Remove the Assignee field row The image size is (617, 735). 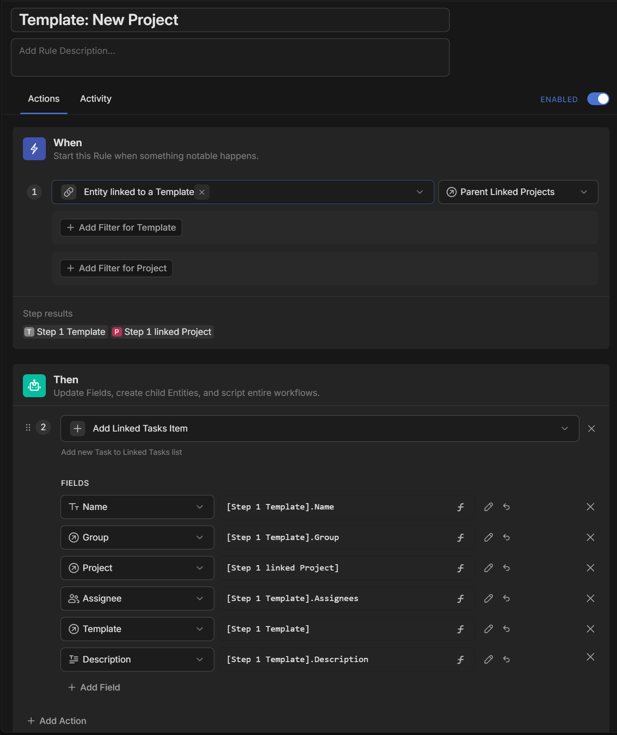pyautogui.click(x=590, y=599)
